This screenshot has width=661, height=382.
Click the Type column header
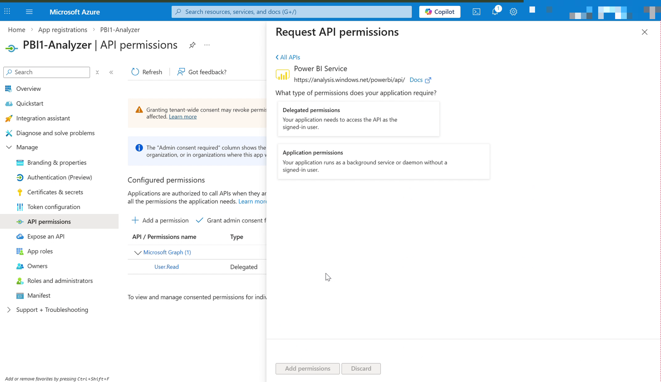[x=237, y=237]
